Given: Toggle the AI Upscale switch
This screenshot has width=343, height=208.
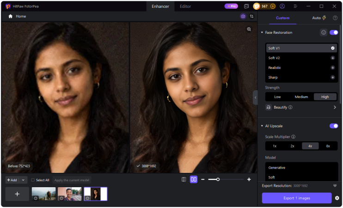Looking at the screenshot, I should (x=334, y=126).
